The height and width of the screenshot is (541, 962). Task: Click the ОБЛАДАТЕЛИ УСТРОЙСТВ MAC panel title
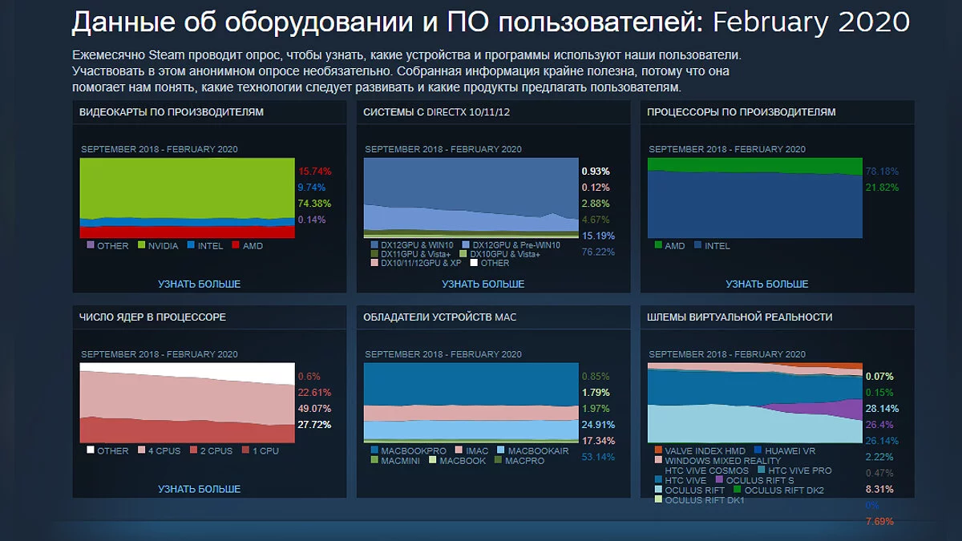click(x=439, y=317)
